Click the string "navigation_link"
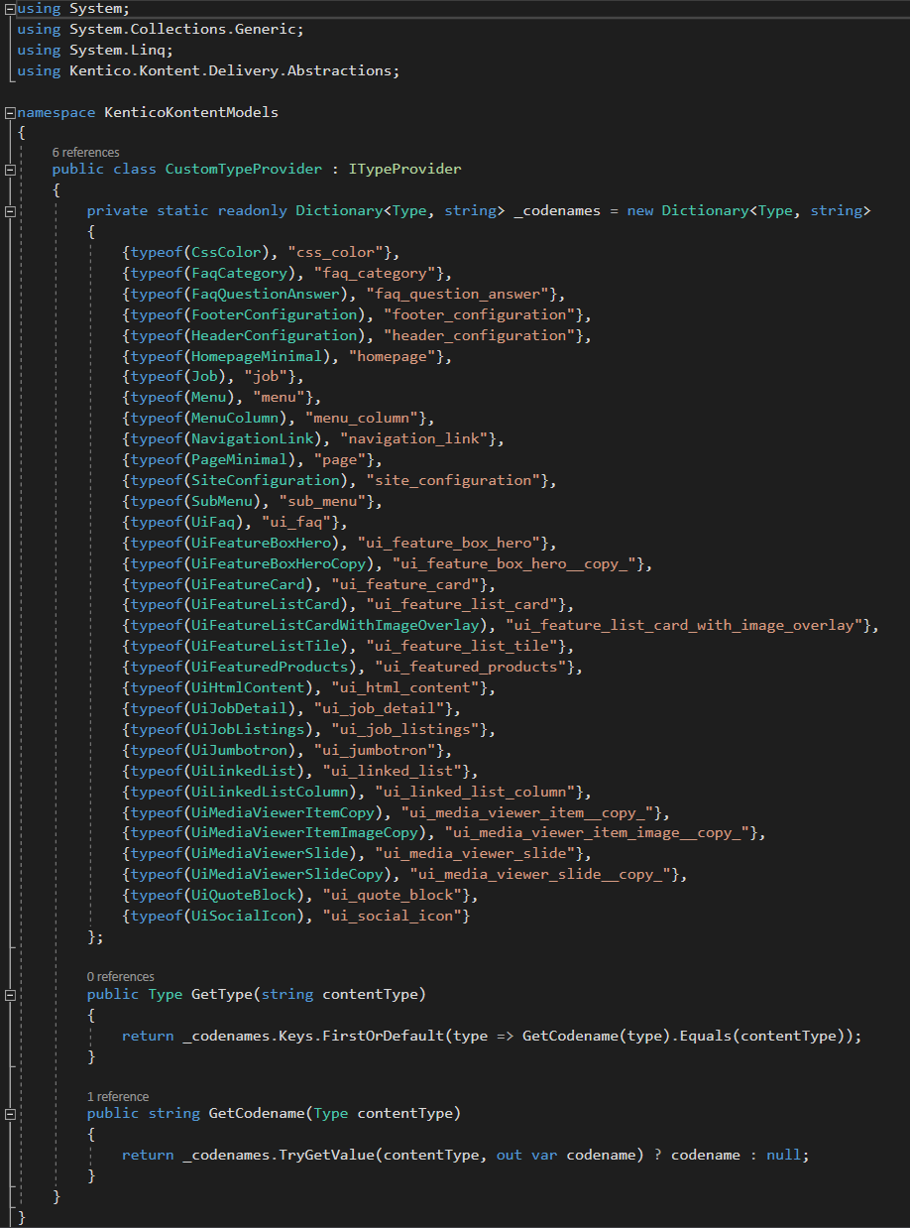Viewport: 910px width, 1228px height. click(x=413, y=440)
